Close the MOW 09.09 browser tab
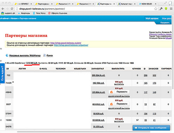 coord(156,4)
